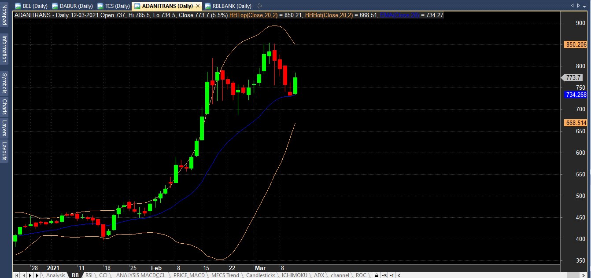
Task: Go to first chart sheet arrow
Action: (16, 275)
